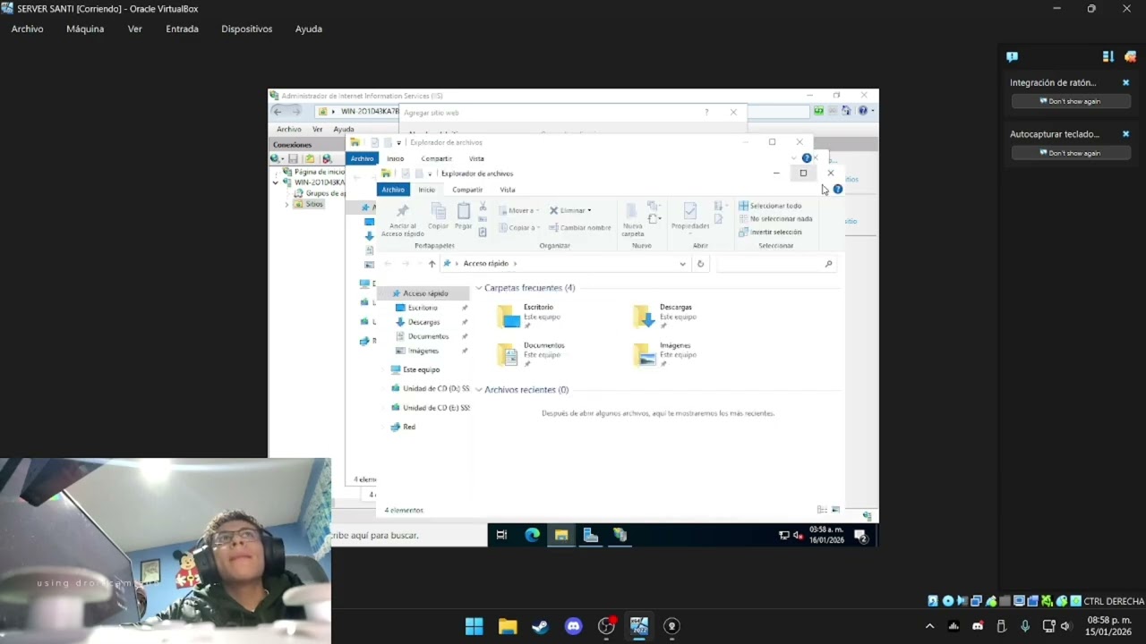
Task: Switch to front Explorer's Vista tab
Action: coord(507,190)
